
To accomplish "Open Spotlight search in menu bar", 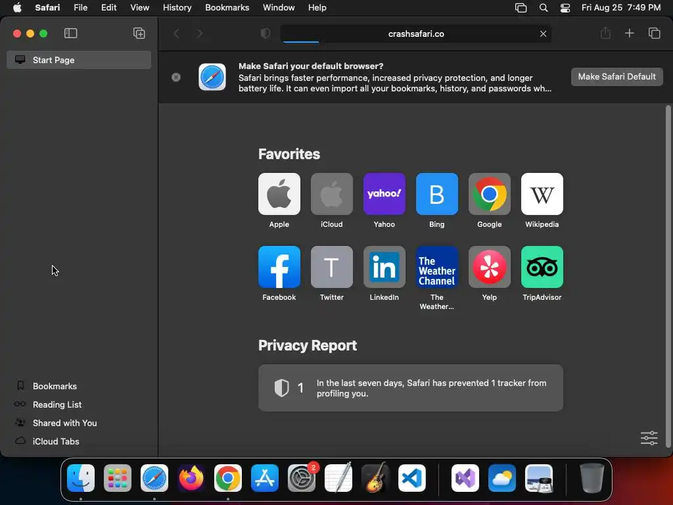I will pyautogui.click(x=544, y=8).
